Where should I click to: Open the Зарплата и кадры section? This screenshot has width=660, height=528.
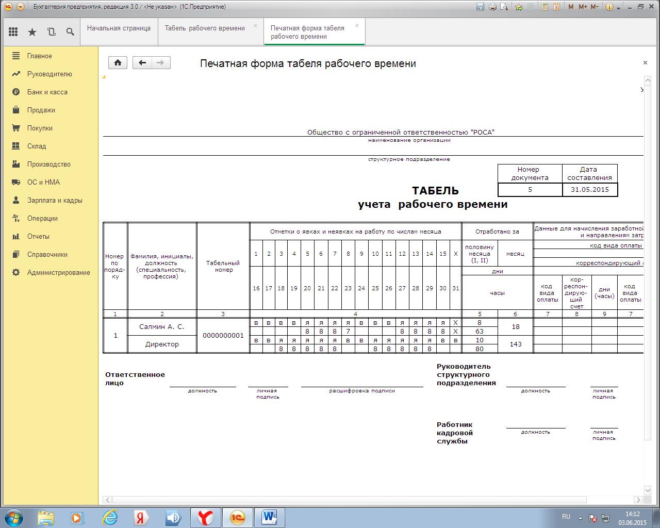pos(55,200)
